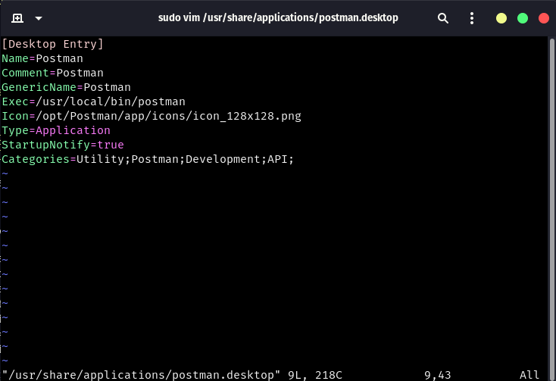Click the StartupNotify=true value
The image size is (556, 381).
point(110,145)
